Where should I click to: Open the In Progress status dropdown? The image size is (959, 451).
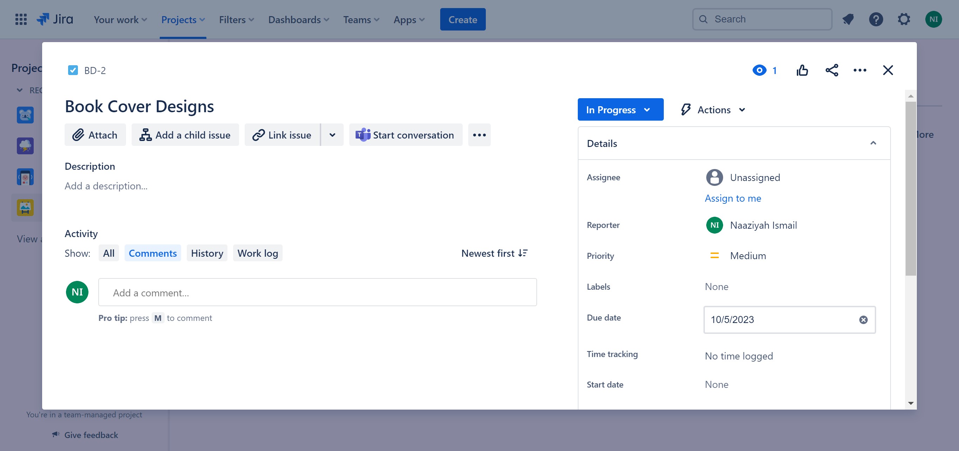tap(620, 110)
